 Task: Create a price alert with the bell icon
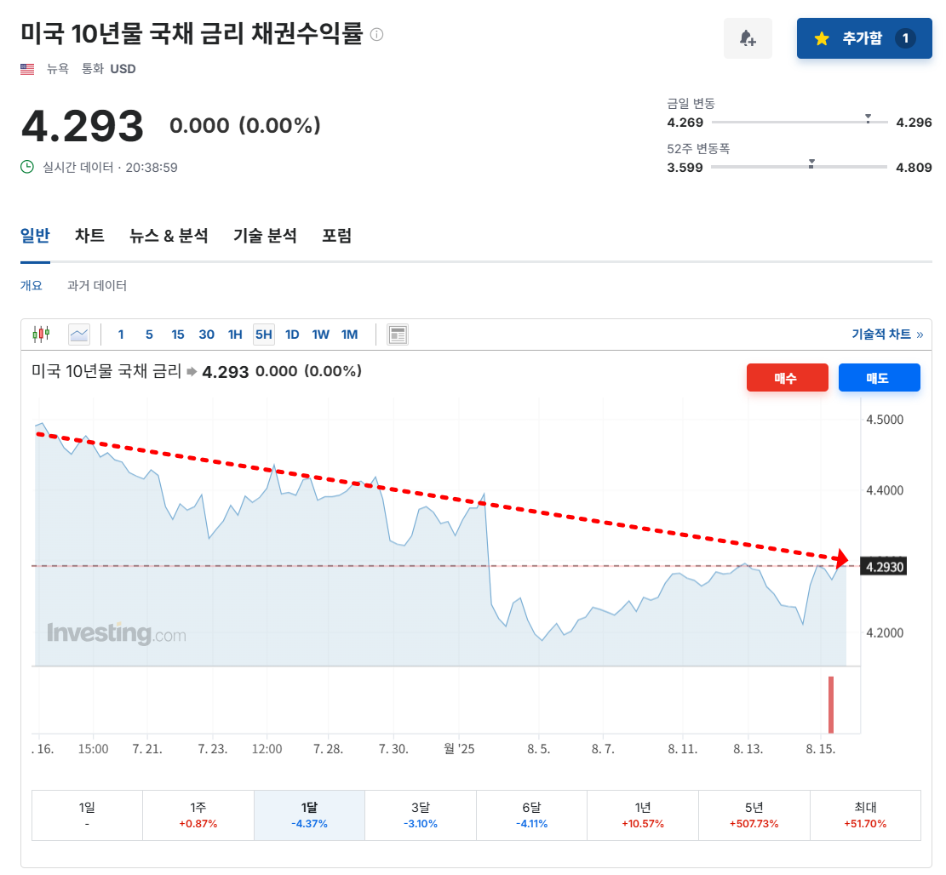(x=748, y=38)
